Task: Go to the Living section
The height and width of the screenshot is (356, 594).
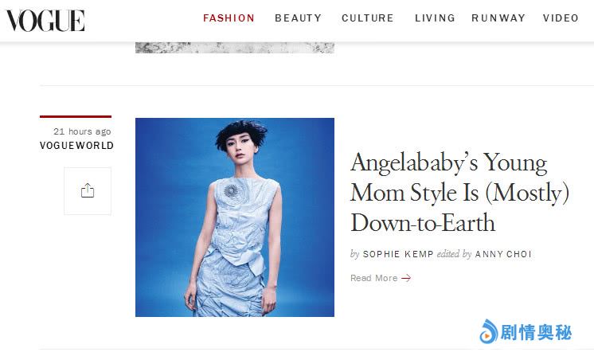Action: click(x=435, y=18)
